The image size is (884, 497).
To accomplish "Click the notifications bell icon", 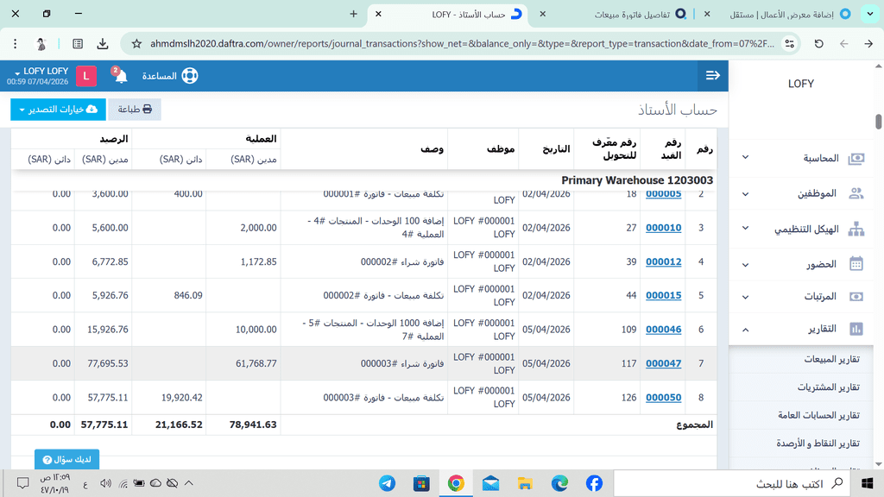I will tap(121, 76).
